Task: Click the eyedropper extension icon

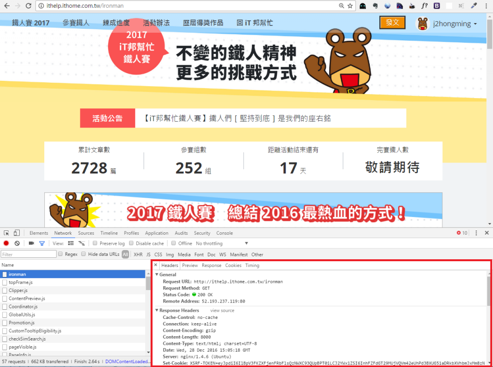Action: coord(474,6)
